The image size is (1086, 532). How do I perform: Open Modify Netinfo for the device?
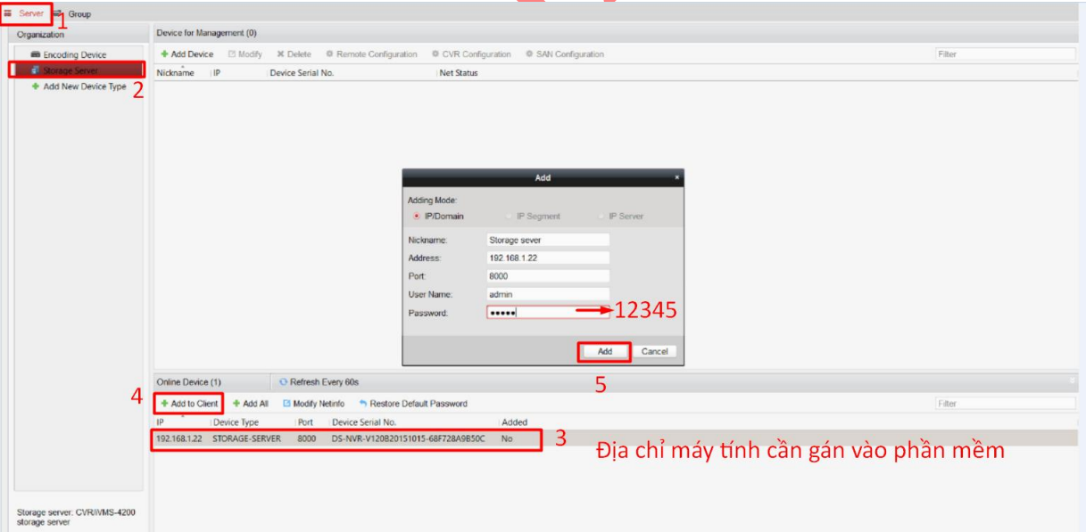(x=312, y=404)
